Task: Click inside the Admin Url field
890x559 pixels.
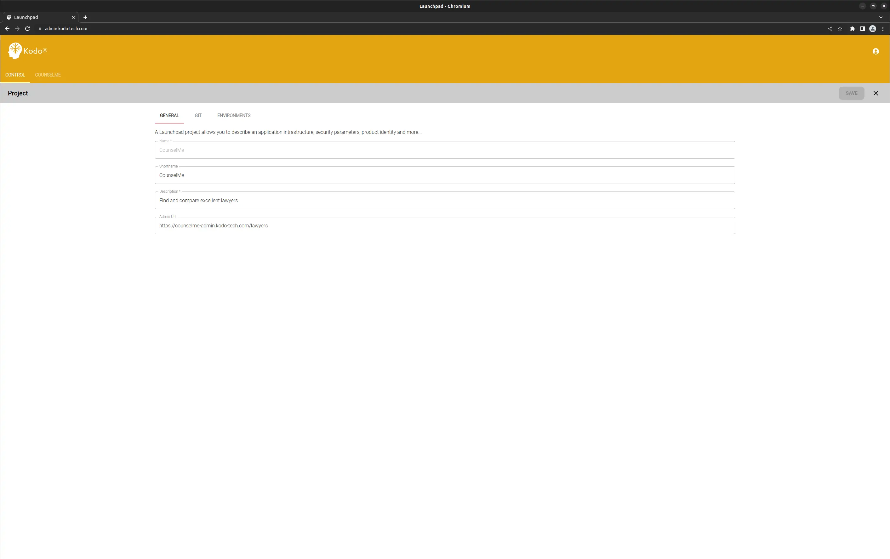Action: 443,225
